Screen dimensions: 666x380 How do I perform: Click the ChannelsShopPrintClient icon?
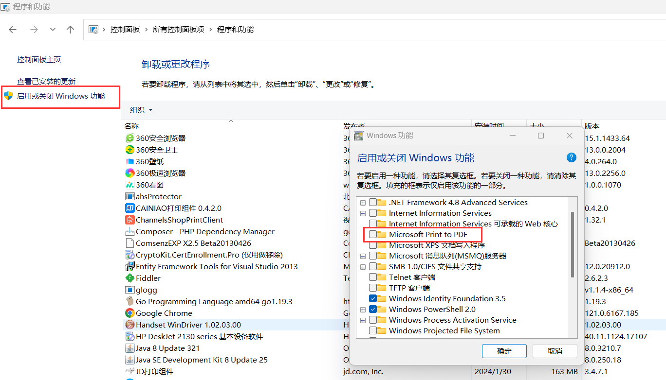pyautogui.click(x=129, y=220)
